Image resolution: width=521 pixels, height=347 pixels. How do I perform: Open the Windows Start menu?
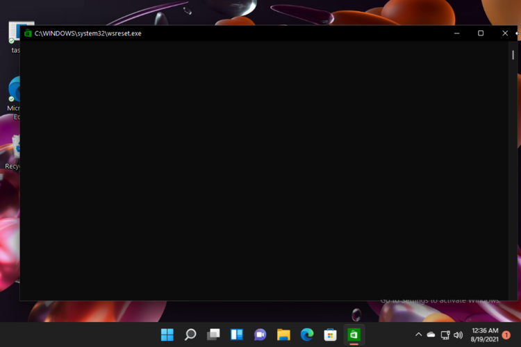click(x=167, y=335)
